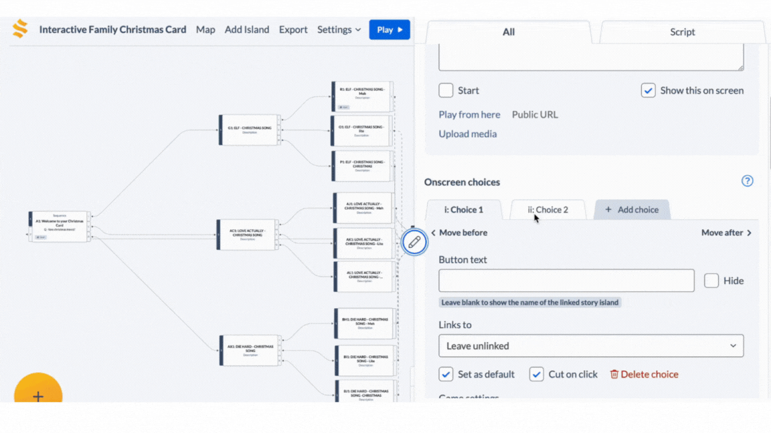Uncheck Show this on screen

tap(648, 91)
